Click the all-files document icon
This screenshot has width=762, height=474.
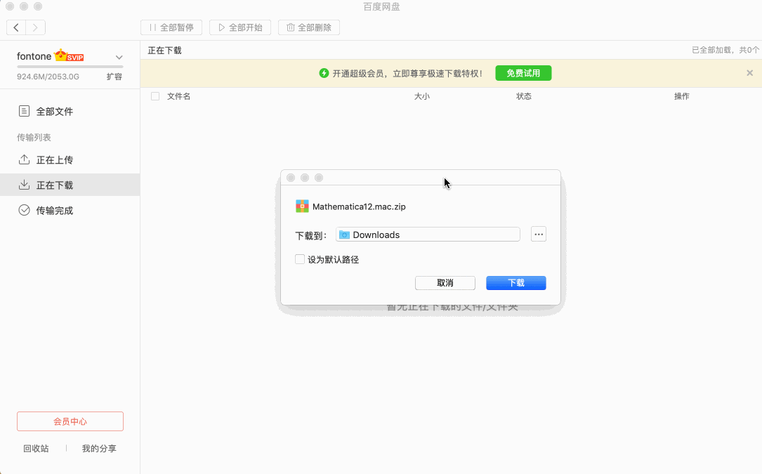tap(24, 112)
